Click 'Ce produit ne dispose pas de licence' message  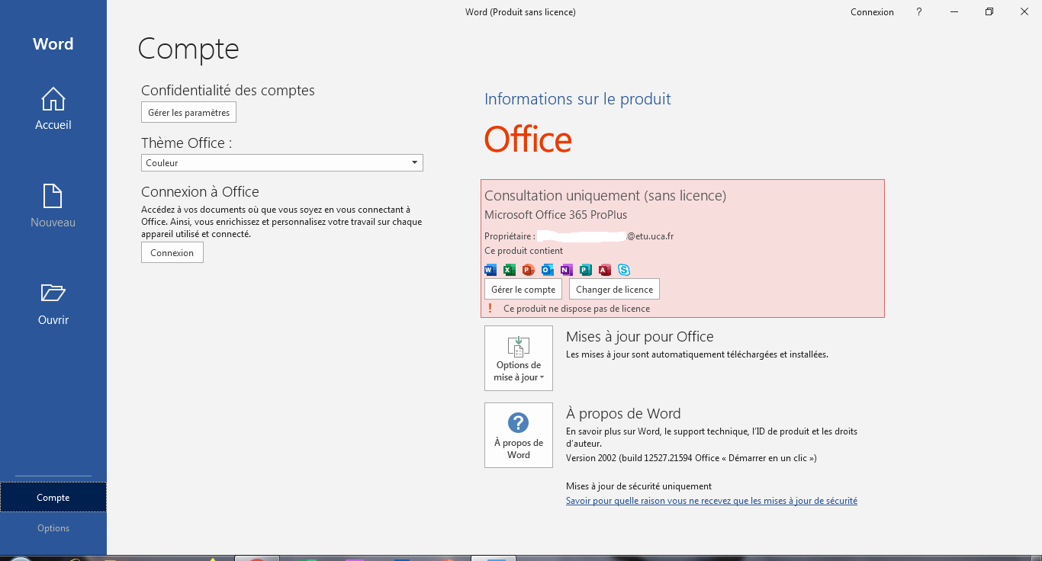[577, 309]
